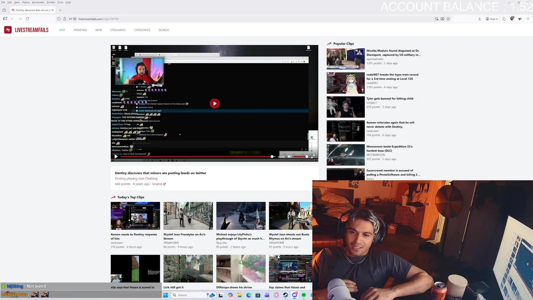The height and width of the screenshot is (300, 533).
Task: Open the Tools menu
Action: [x=60, y=2]
